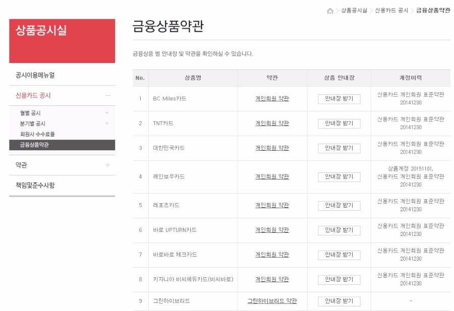The width and height of the screenshot is (454, 311).
Task: Open 개인회원 약관 for 레포츠카드
Action: point(272,206)
